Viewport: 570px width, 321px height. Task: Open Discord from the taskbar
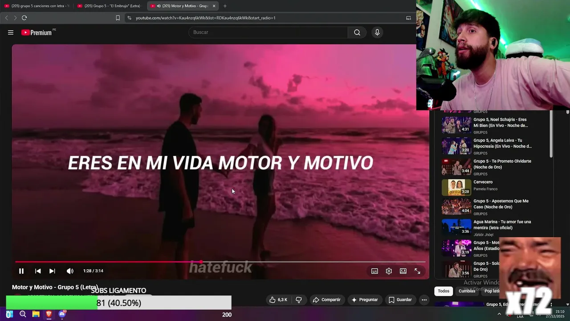point(62,314)
